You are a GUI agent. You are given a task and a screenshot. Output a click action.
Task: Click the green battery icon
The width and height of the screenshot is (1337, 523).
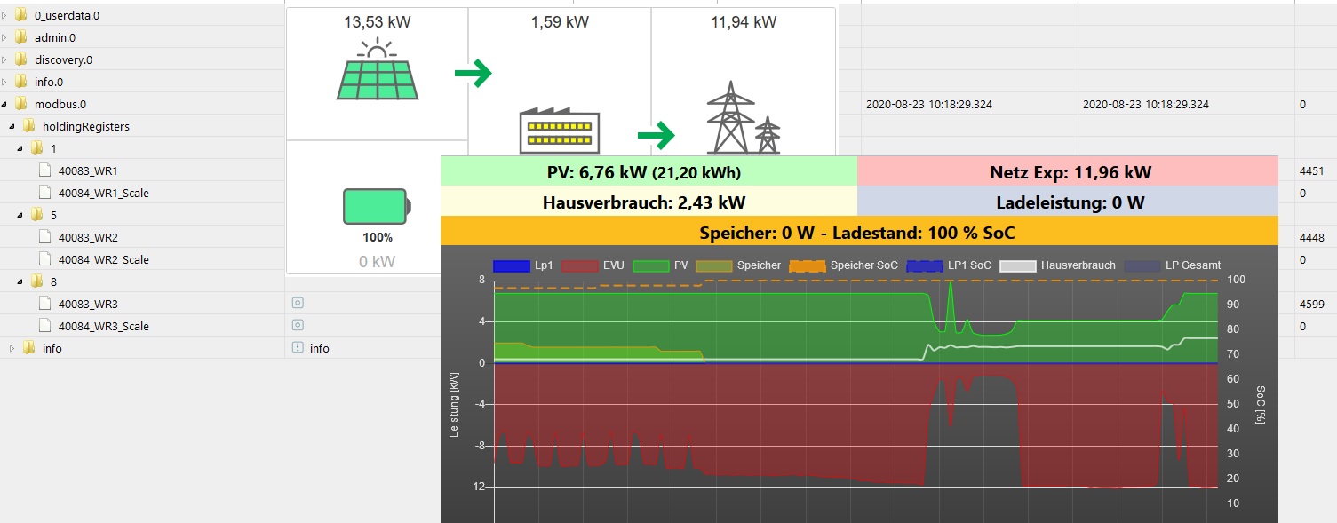coord(378,205)
